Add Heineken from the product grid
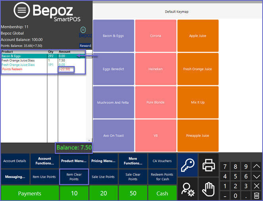The image size is (263, 201). pos(155,69)
